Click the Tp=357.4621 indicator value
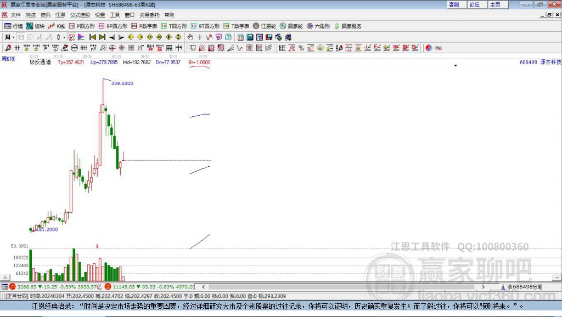The image size is (562, 317). (71, 62)
